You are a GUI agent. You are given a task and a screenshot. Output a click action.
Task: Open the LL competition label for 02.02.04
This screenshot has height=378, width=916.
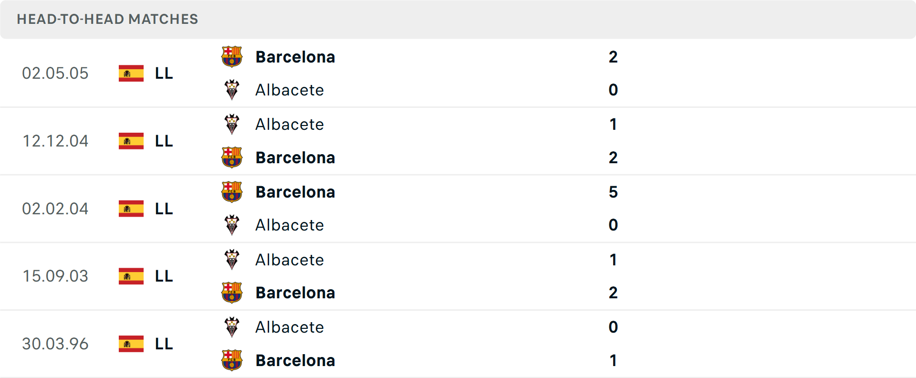point(163,209)
